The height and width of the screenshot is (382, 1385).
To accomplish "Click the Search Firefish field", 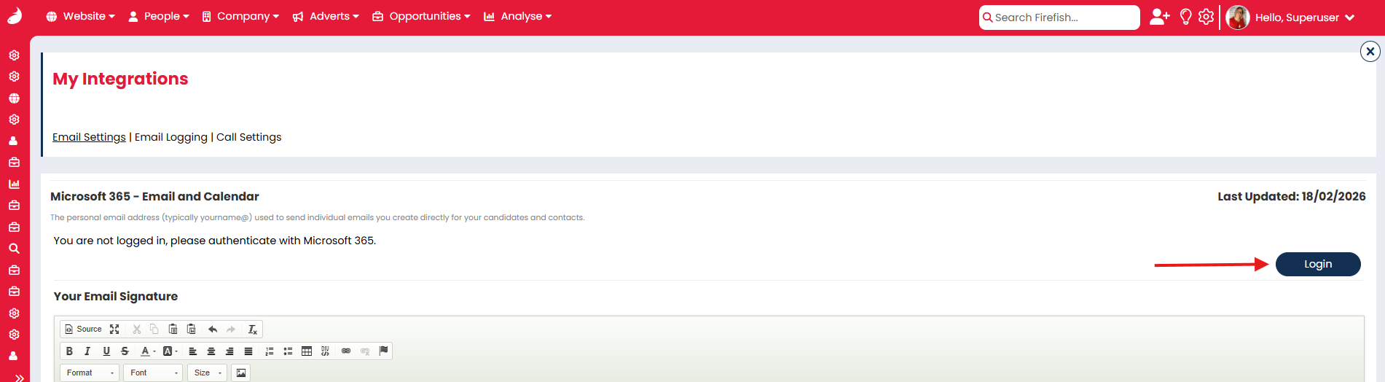I will 1059,17.
